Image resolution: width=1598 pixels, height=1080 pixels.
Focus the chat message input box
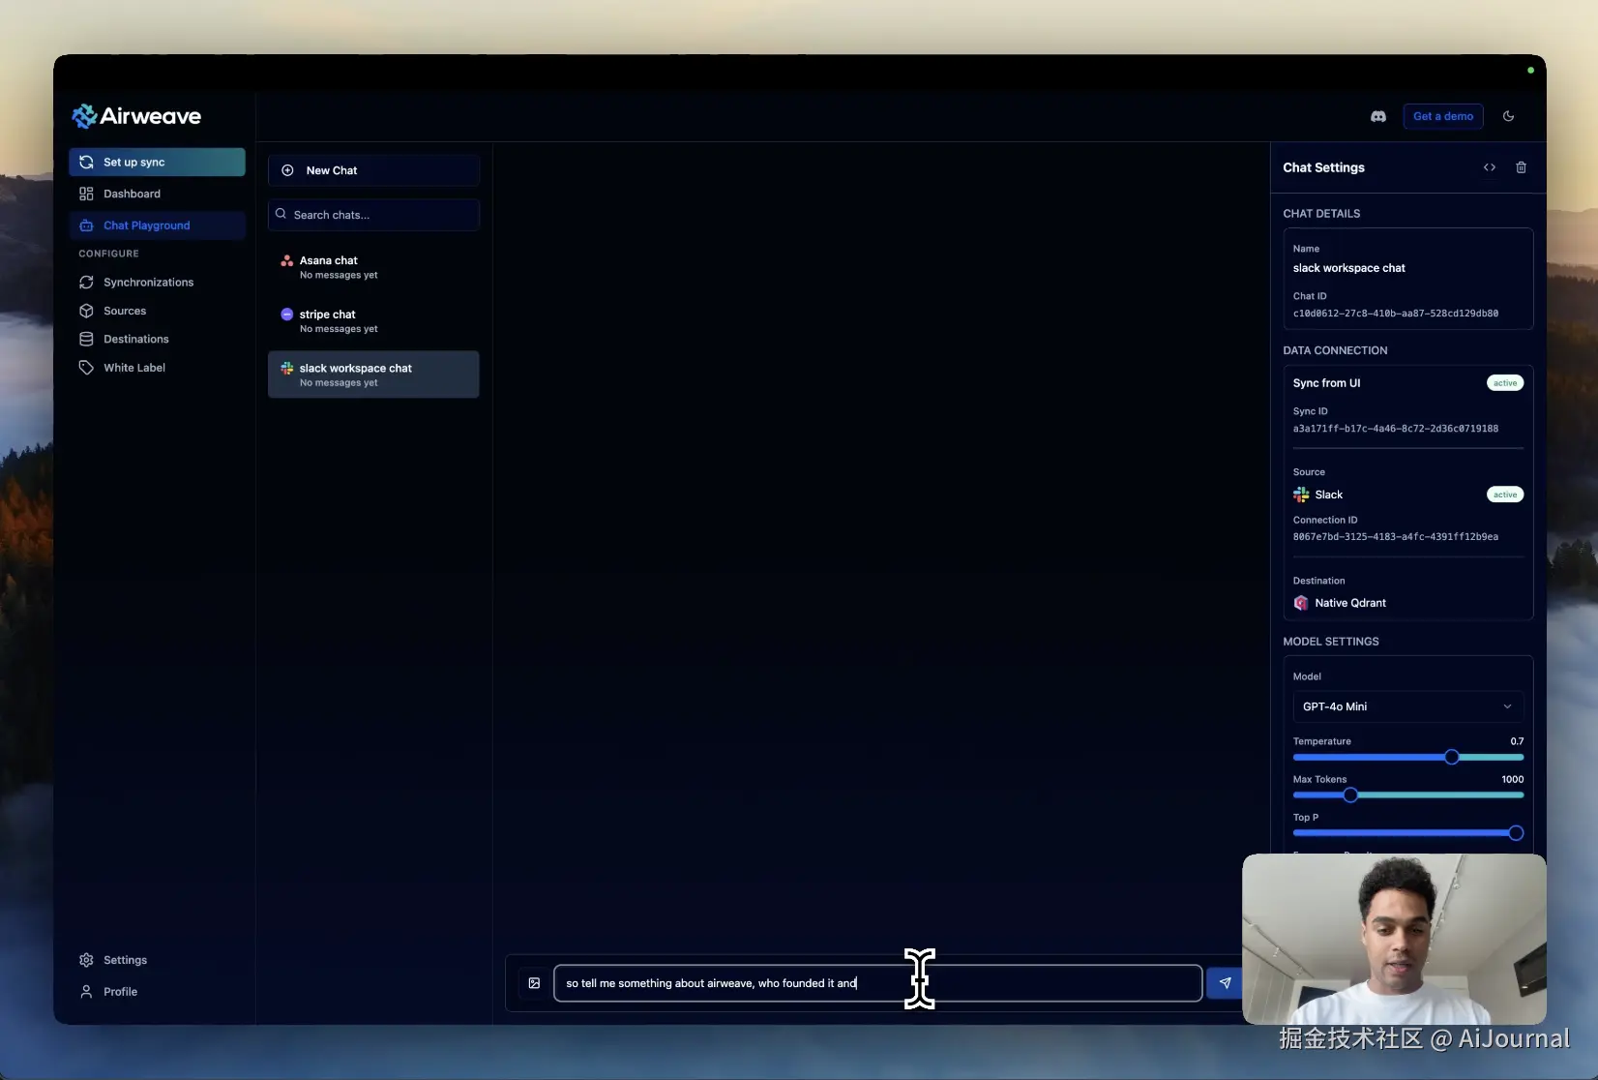click(877, 983)
